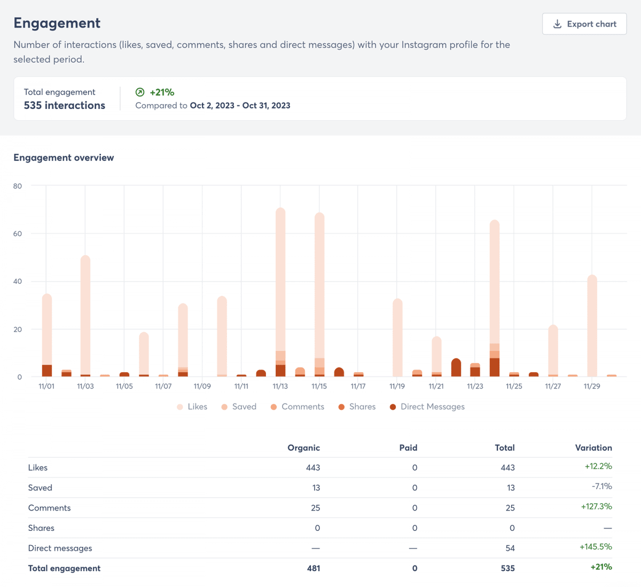Viewport: 641px width, 587px height.
Task: Click the Likes color dot in the legend
Action: [x=179, y=406]
